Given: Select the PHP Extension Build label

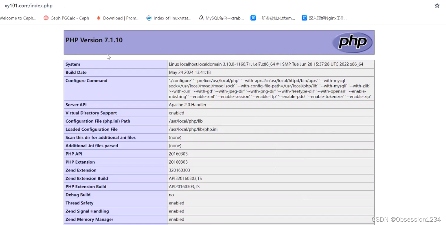Looking at the screenshot, I should tap(86, 186).
